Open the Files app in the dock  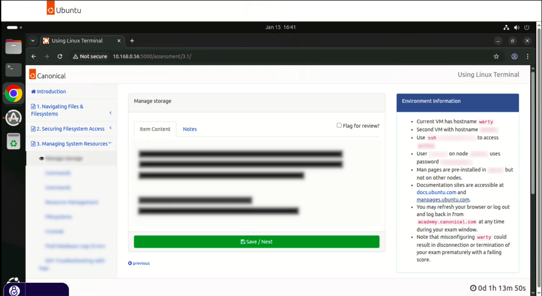13,47
